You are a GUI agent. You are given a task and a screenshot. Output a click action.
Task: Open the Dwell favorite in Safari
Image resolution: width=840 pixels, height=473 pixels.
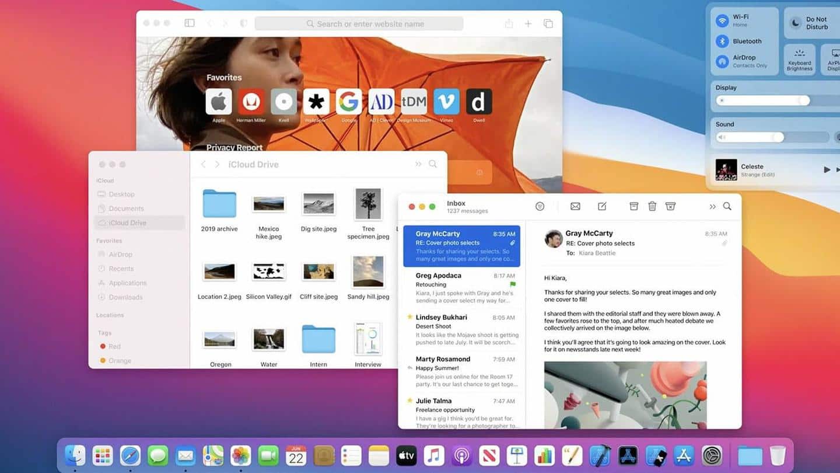tap(479, 102)
